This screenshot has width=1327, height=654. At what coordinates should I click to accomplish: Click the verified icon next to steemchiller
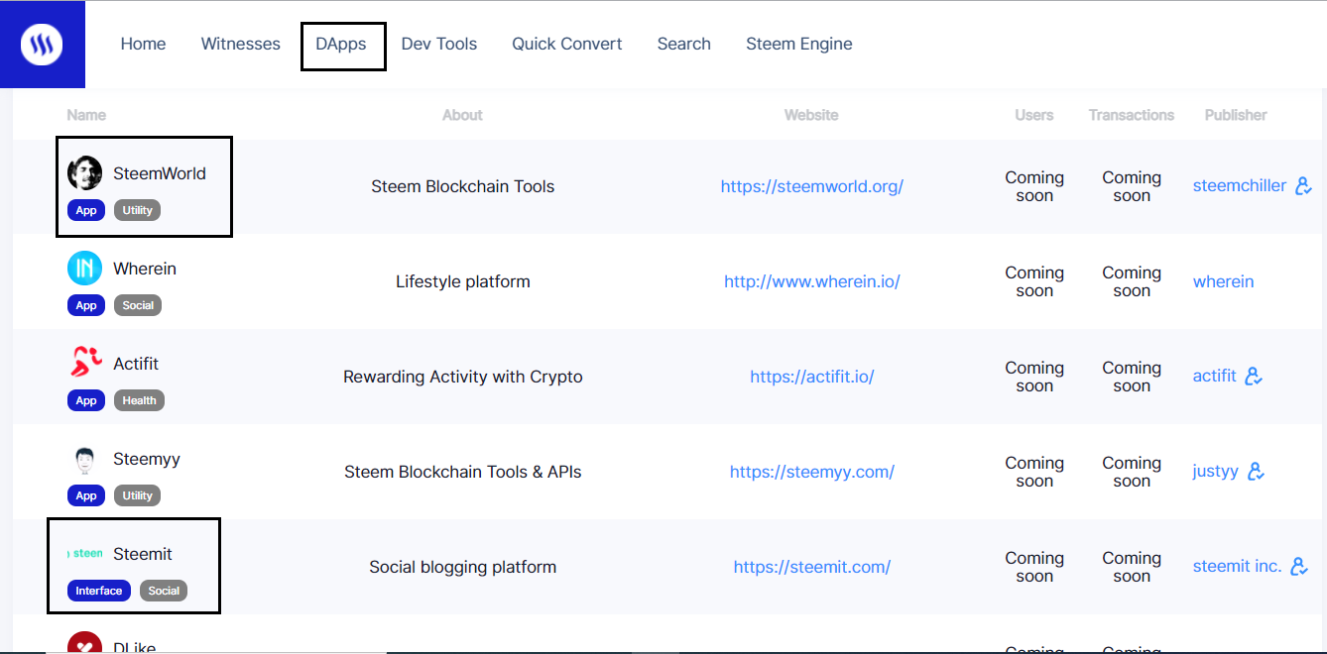[x=1304, y=186]
